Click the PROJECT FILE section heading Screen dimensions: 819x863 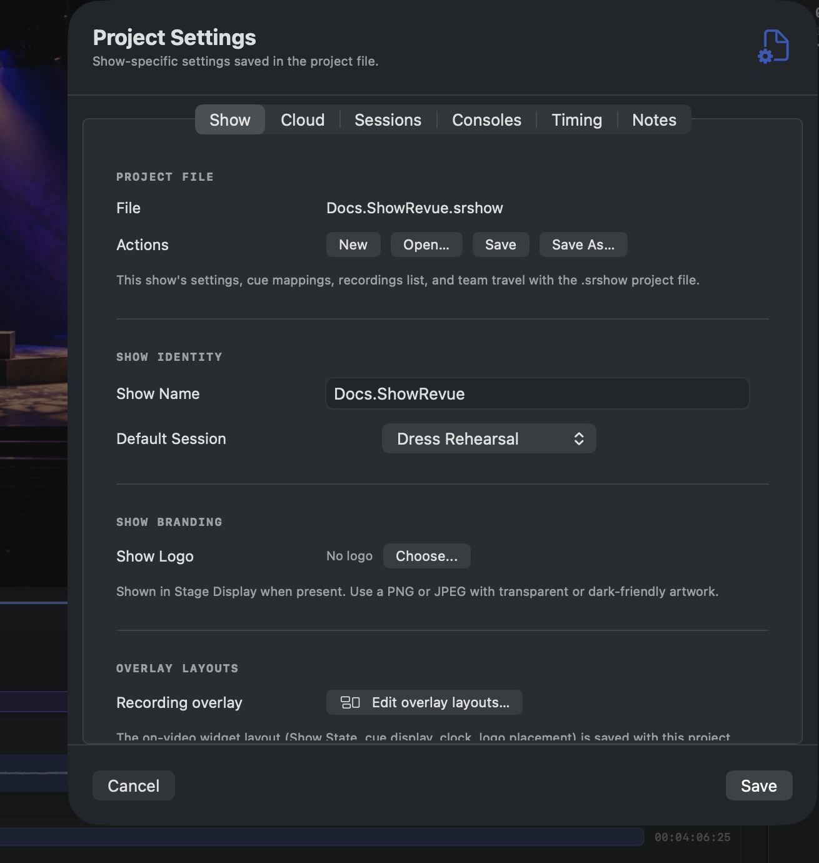tap(165, 177)
